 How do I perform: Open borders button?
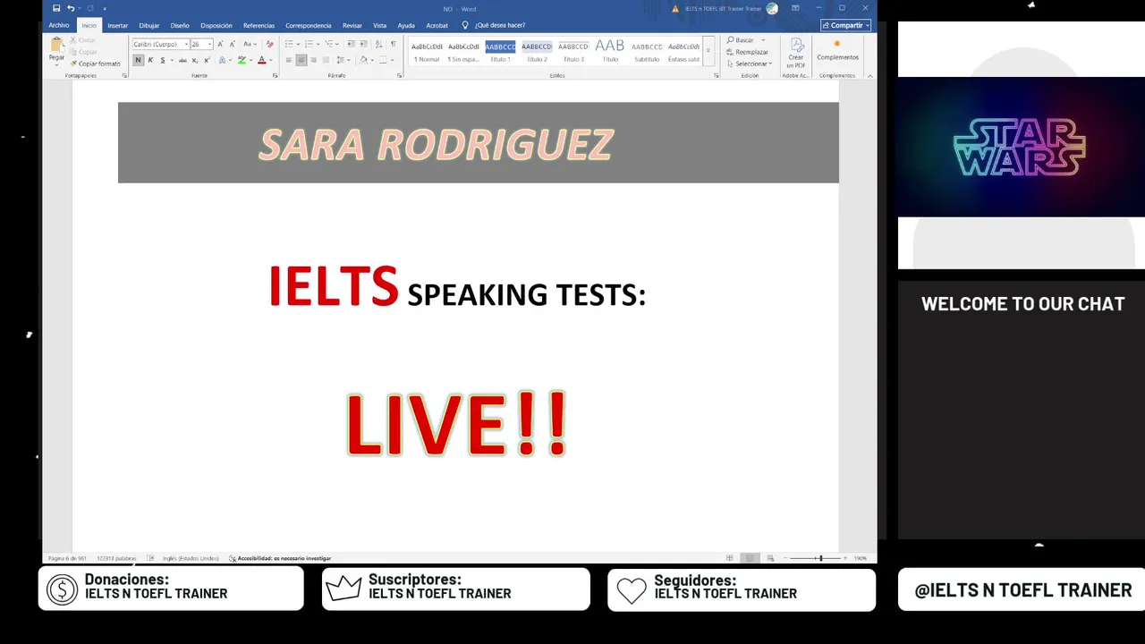[x=383, y=60]
